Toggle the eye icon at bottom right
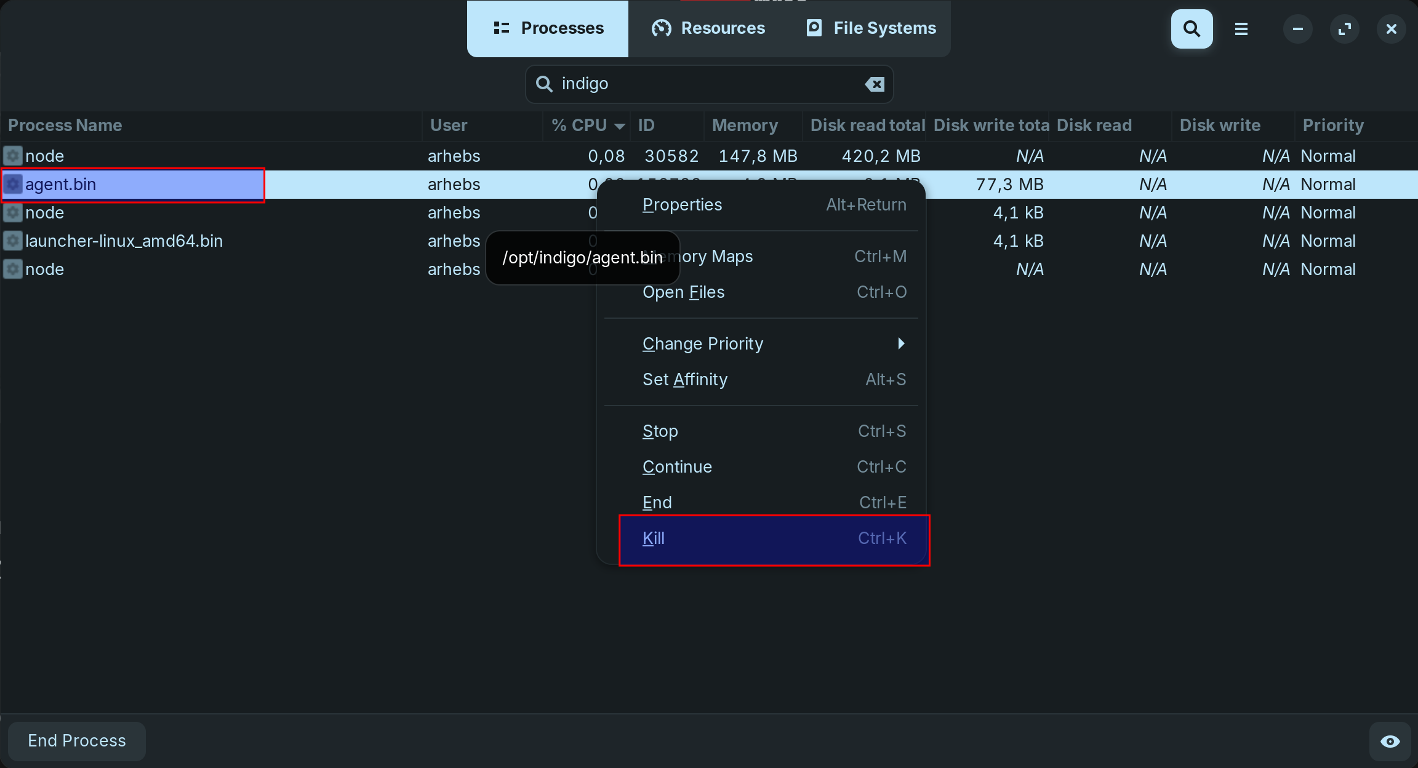The height and width of the screenshot is (768, 1418). pyautogui.click(x=1390, y=741)
